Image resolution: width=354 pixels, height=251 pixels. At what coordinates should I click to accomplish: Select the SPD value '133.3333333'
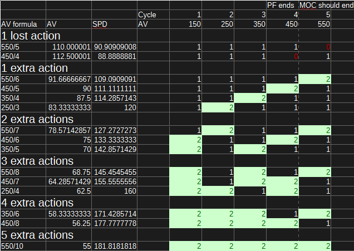tap(114, 140)
